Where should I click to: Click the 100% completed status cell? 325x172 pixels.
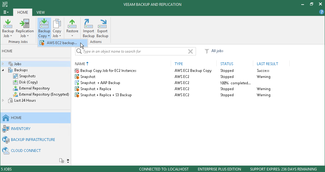point(235,83)
